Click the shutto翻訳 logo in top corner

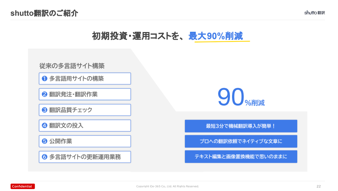point(314,13)
